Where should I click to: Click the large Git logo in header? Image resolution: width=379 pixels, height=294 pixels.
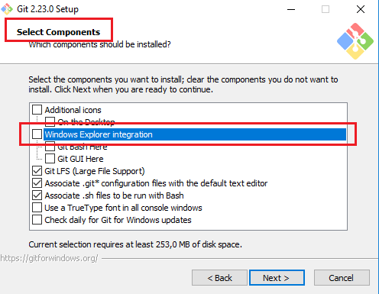click(355, 41)
